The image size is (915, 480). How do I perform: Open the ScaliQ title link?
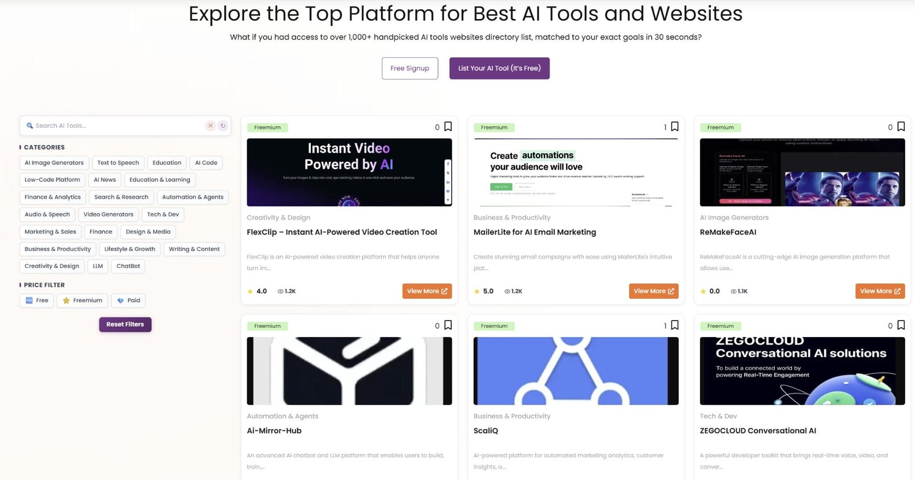tap(486, 431)
